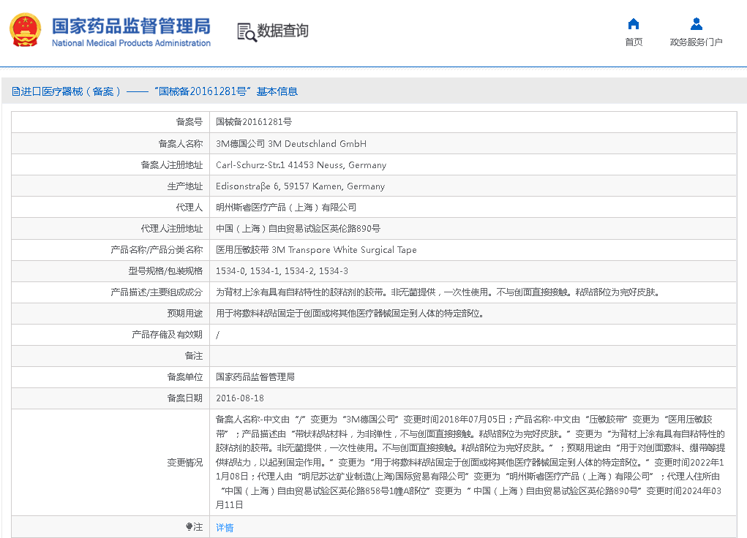This screenshot has width=747, height=538.
Task: Click the home house icon
Action: (x=634, y=24)
